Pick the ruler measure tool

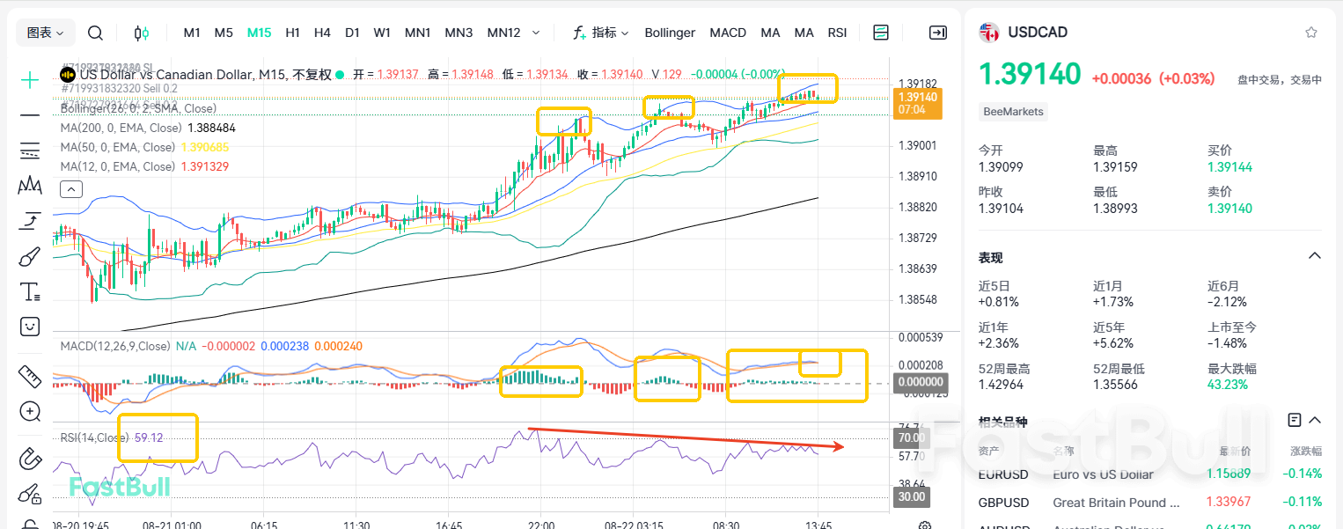30,376
